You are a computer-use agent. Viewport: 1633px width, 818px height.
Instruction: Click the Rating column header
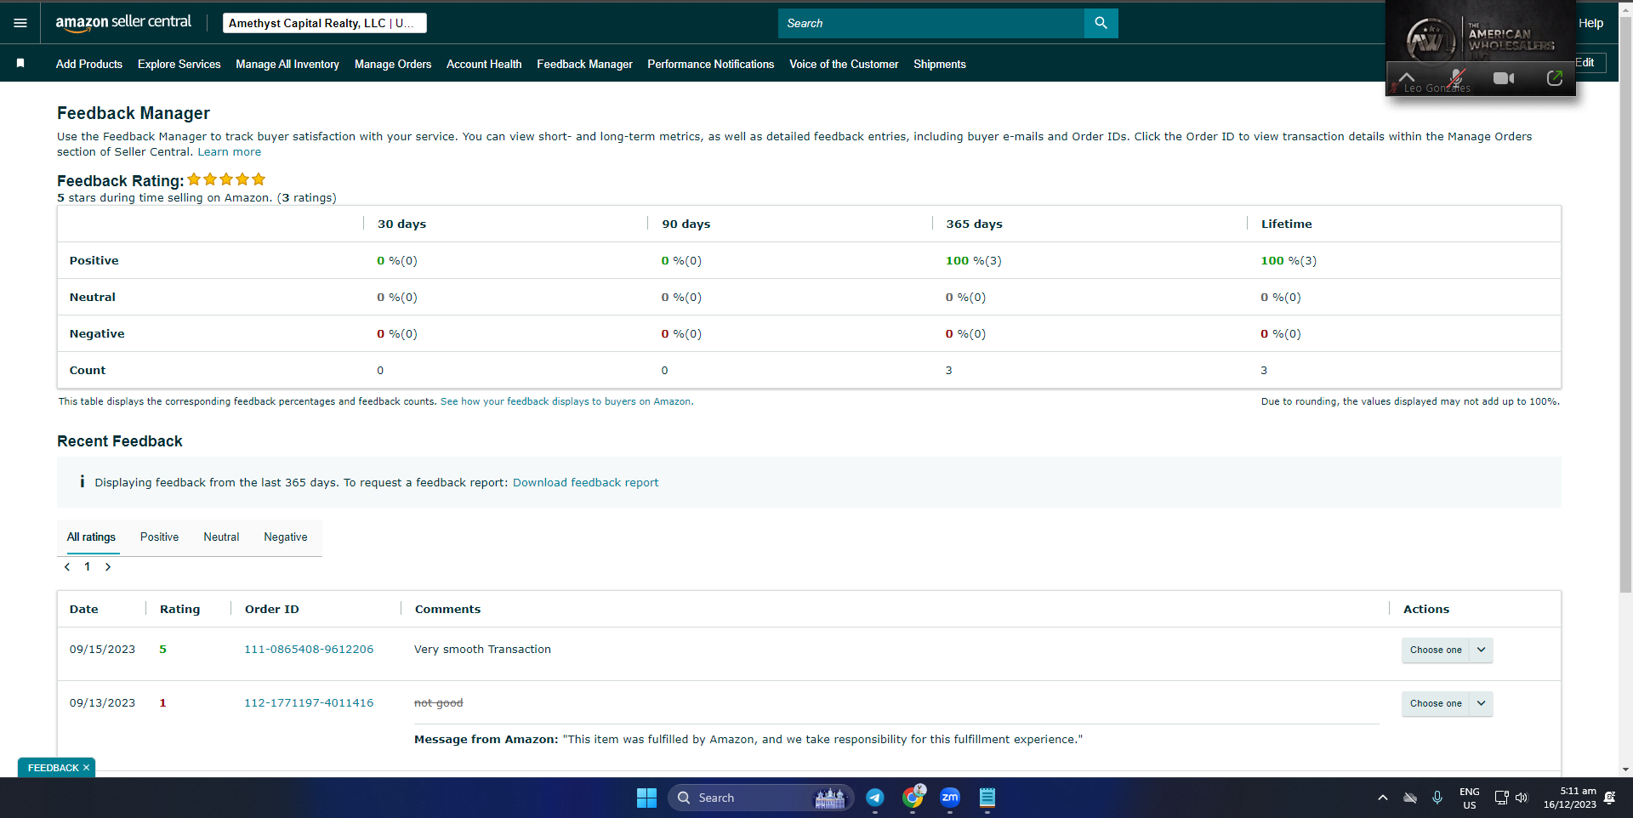pos(180,610)
